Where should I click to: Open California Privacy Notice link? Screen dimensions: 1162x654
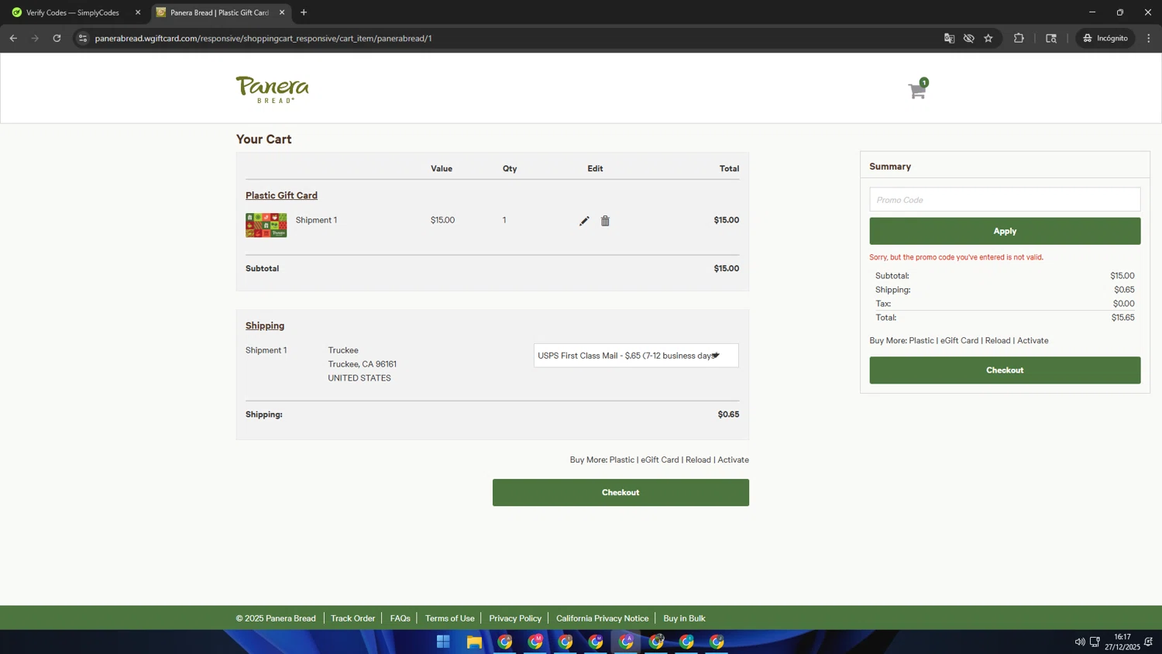[x=602, y=618]
